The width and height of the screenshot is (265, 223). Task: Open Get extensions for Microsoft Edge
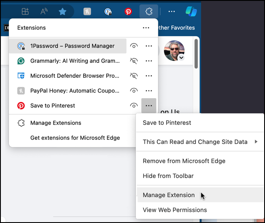[x=75, y=138]
